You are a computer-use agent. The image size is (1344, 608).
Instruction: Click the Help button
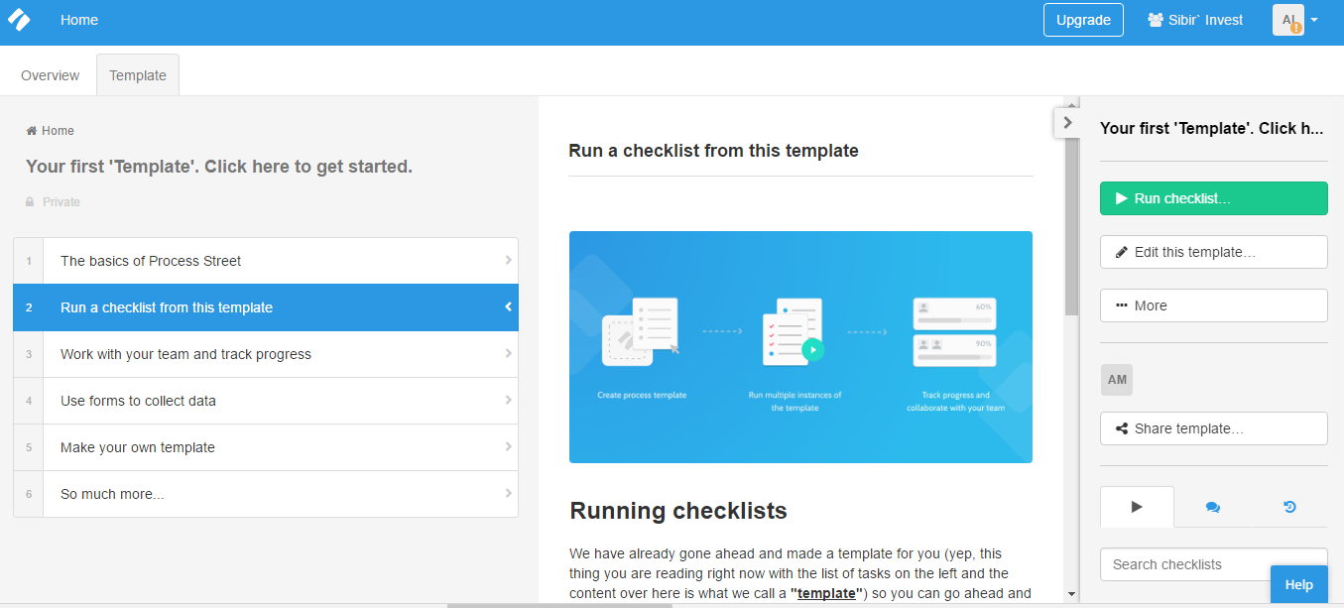click(1299, 585)
